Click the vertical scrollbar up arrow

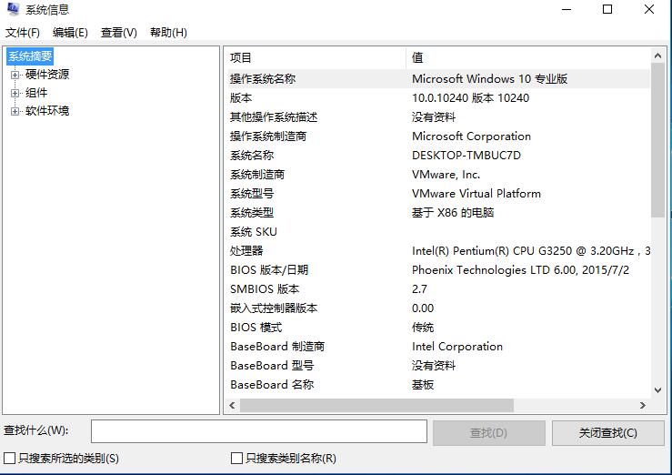click(x=658, y=57)
